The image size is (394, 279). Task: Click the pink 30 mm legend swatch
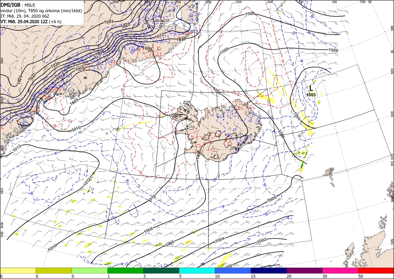point(340,270)
